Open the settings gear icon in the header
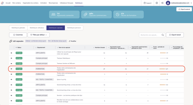The image size is (193, 105). [157, 3]
